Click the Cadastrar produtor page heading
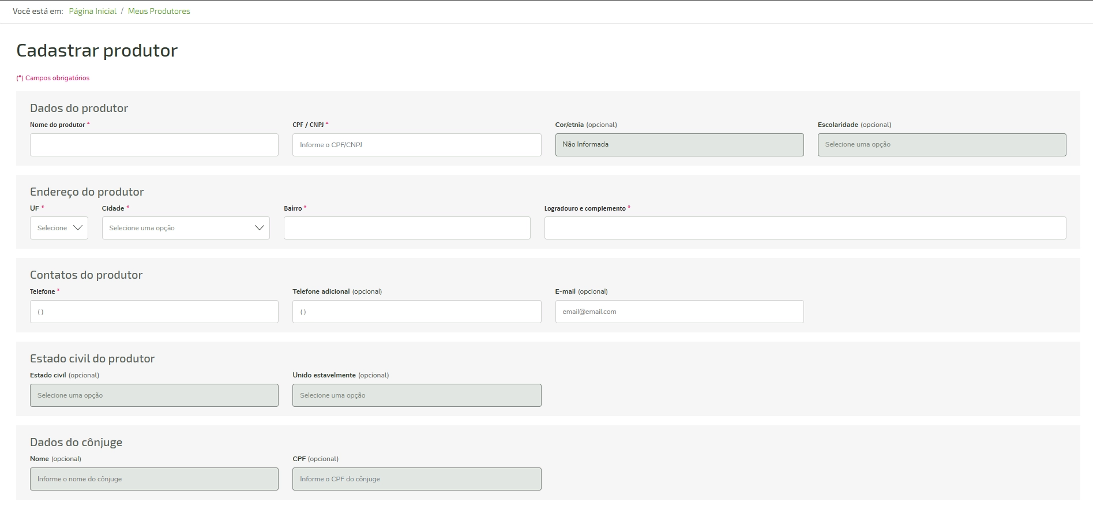The image size is (1093, 509). (x=97, y=51)
